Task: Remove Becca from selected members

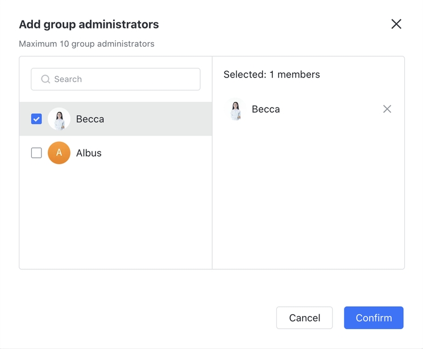Action: pyautogui.click(x=387, y=109)
